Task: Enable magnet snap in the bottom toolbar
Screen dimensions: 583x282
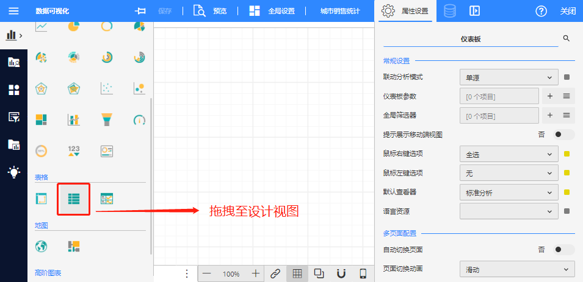Action: (341, 273)
